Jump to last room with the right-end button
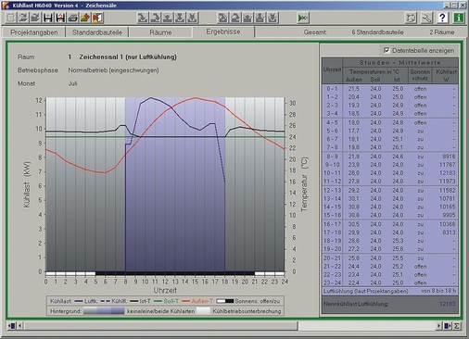This screenshot has height=339, width=469. [448, 326]
